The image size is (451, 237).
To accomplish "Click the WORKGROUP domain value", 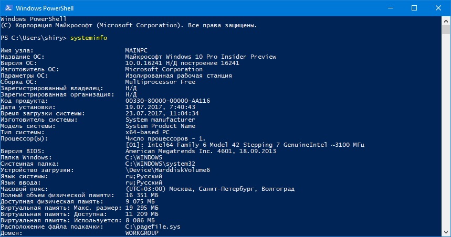I will [x=142, y=233].
